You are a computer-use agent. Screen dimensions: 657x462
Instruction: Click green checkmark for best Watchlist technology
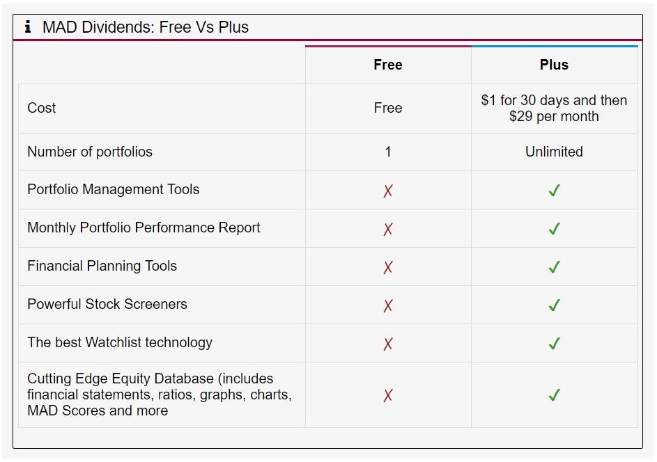click(554, 344)
